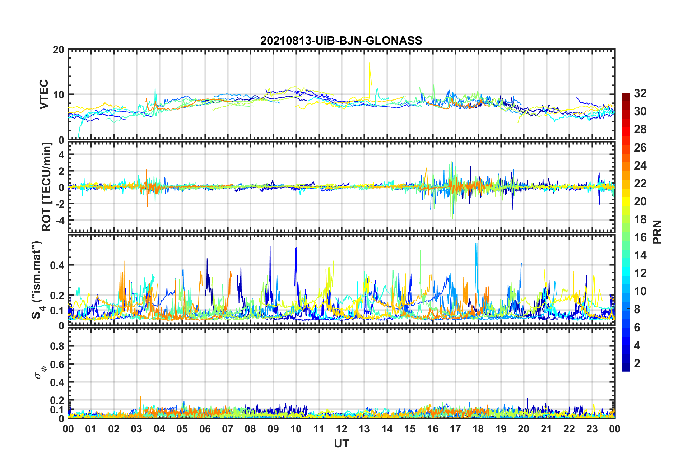Click UT axis hour label 17

455,429
